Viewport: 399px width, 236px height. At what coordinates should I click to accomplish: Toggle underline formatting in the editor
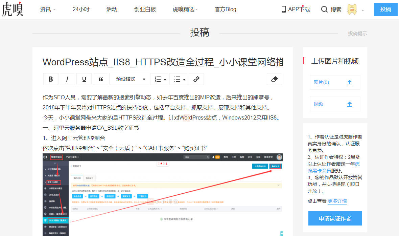pyautogui.click(x=84, y=79)
